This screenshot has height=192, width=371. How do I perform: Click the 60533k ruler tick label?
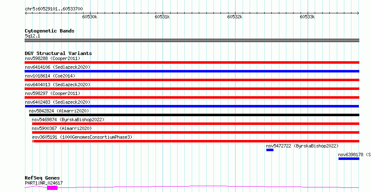click(x=307, y=17)
